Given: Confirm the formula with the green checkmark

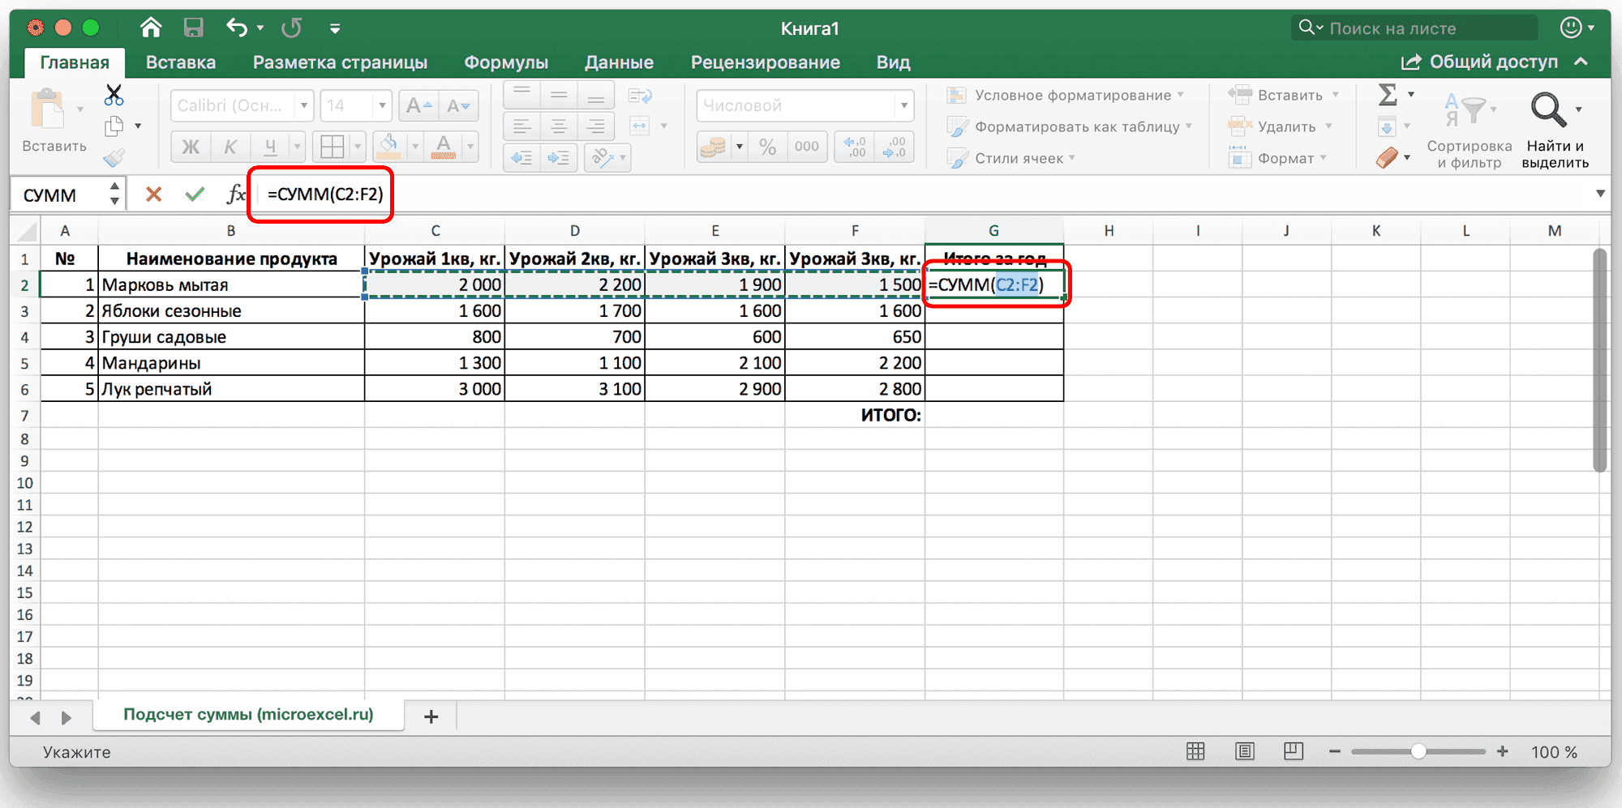Looking at the screenshot, I should (x=195, y=194).
